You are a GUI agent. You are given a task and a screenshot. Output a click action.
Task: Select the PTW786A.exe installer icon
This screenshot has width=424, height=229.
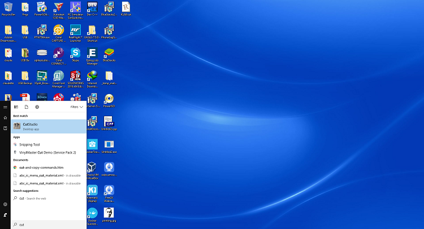pyautogui.click(x=42, y=32)
